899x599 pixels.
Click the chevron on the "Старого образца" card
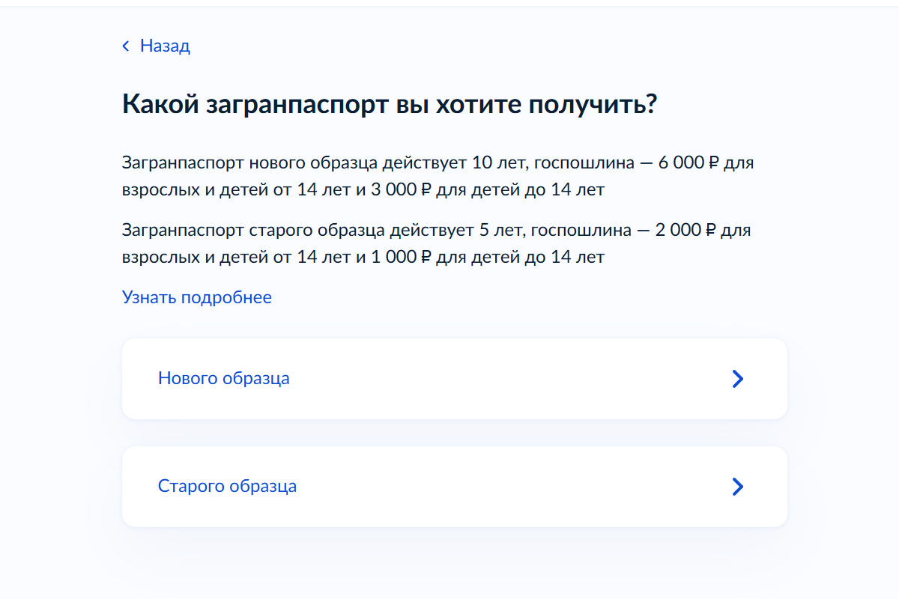[x=737, y=487]
